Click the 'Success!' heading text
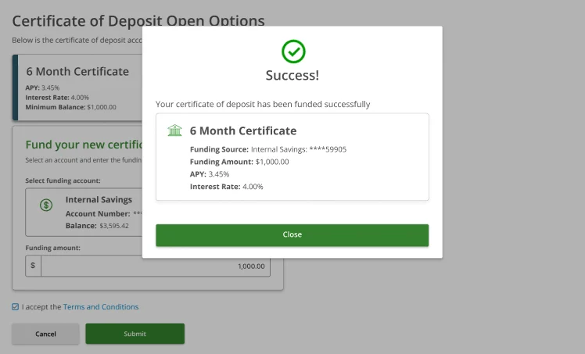 click(292, 75)
